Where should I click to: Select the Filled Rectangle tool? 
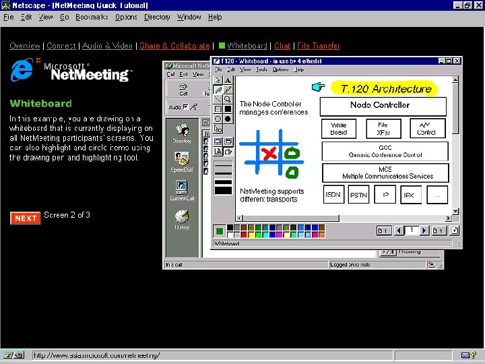[x=228, y=109]
